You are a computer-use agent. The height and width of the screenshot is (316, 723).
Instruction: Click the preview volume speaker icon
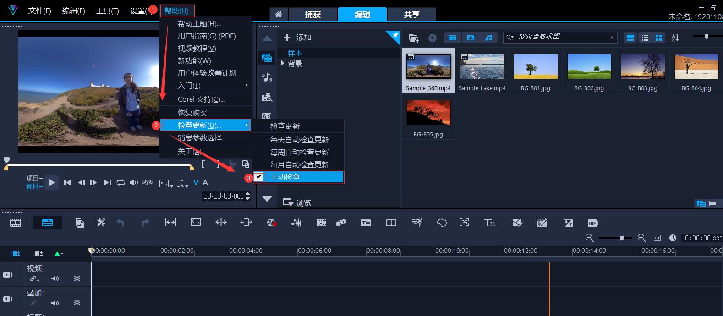click(x=133, y=182)
